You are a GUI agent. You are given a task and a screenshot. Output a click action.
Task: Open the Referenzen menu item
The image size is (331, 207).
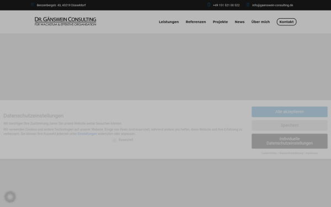pos(196,22)
